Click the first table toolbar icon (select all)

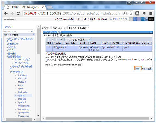click(x=49, y=40)
